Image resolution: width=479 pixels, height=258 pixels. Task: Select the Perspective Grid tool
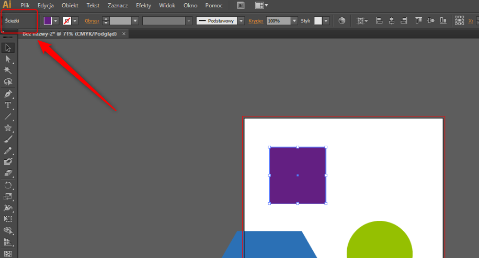(8, 242)
